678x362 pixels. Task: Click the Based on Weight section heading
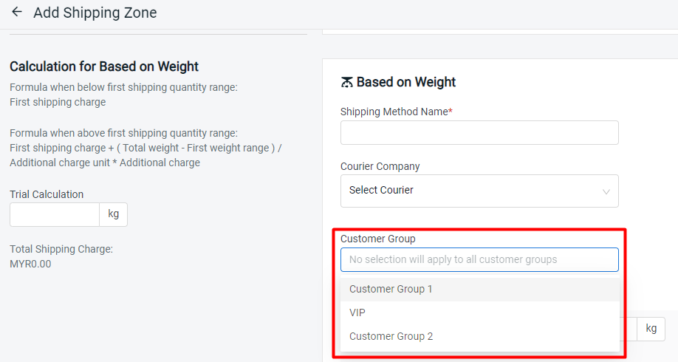click(x=406, y=82)
